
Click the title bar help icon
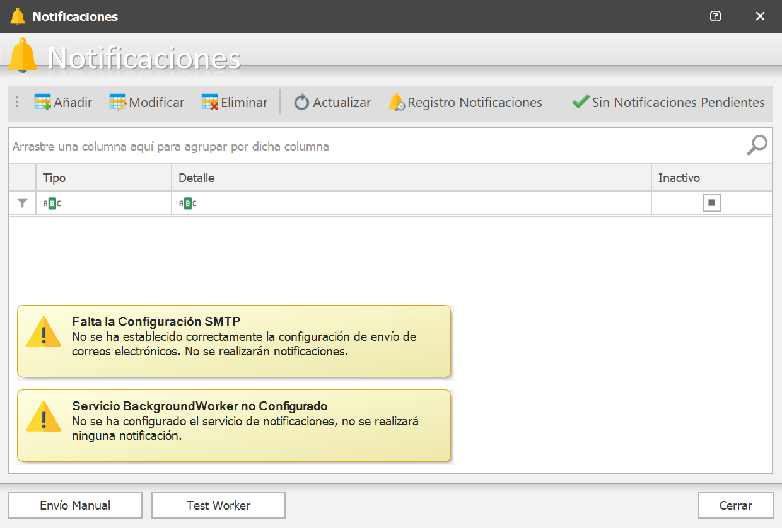point(715,16)
